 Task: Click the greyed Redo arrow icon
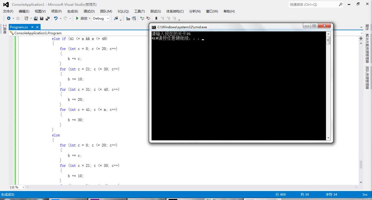coord(65,18)
